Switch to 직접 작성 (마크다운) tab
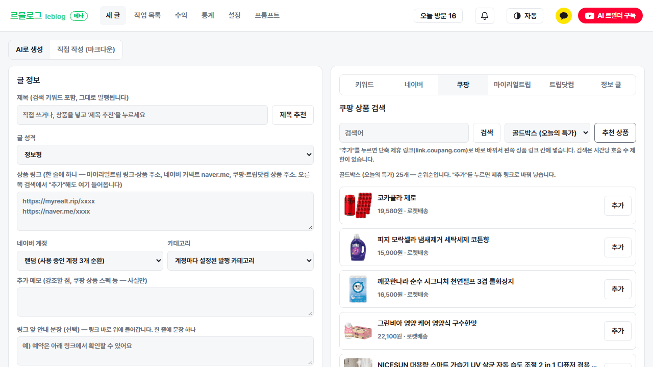Image resolution: width=653 pixels, height=367 pixels. pos(86,49)
